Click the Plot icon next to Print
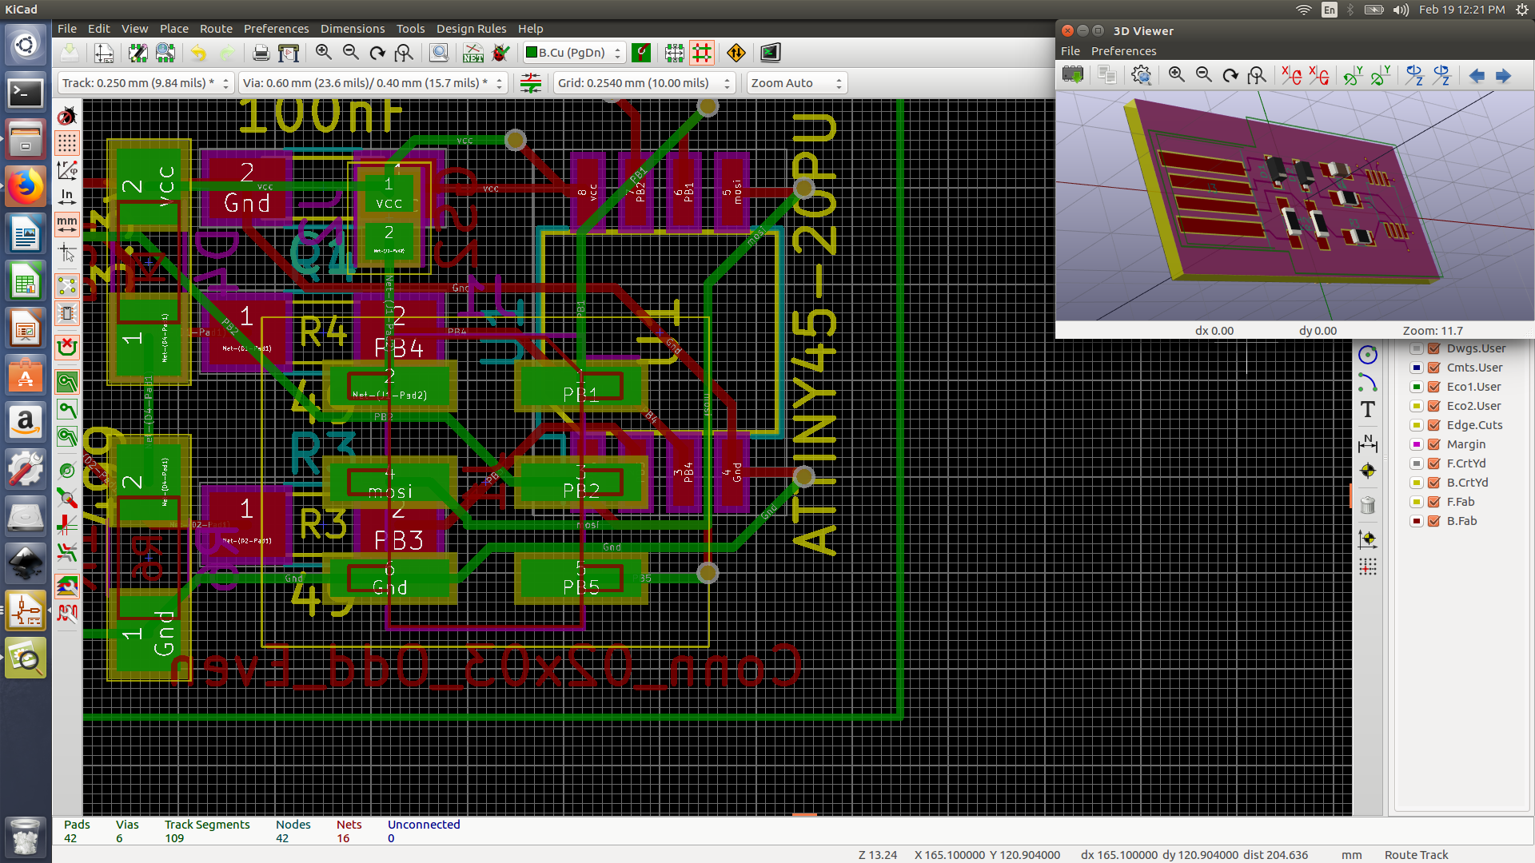This screenshot has width=1535, height=863. pos(289,53)
